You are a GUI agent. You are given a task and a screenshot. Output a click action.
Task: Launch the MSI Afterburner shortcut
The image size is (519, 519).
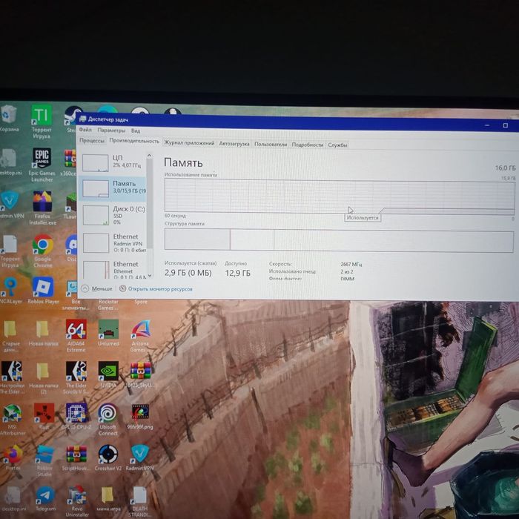point(12,419)
